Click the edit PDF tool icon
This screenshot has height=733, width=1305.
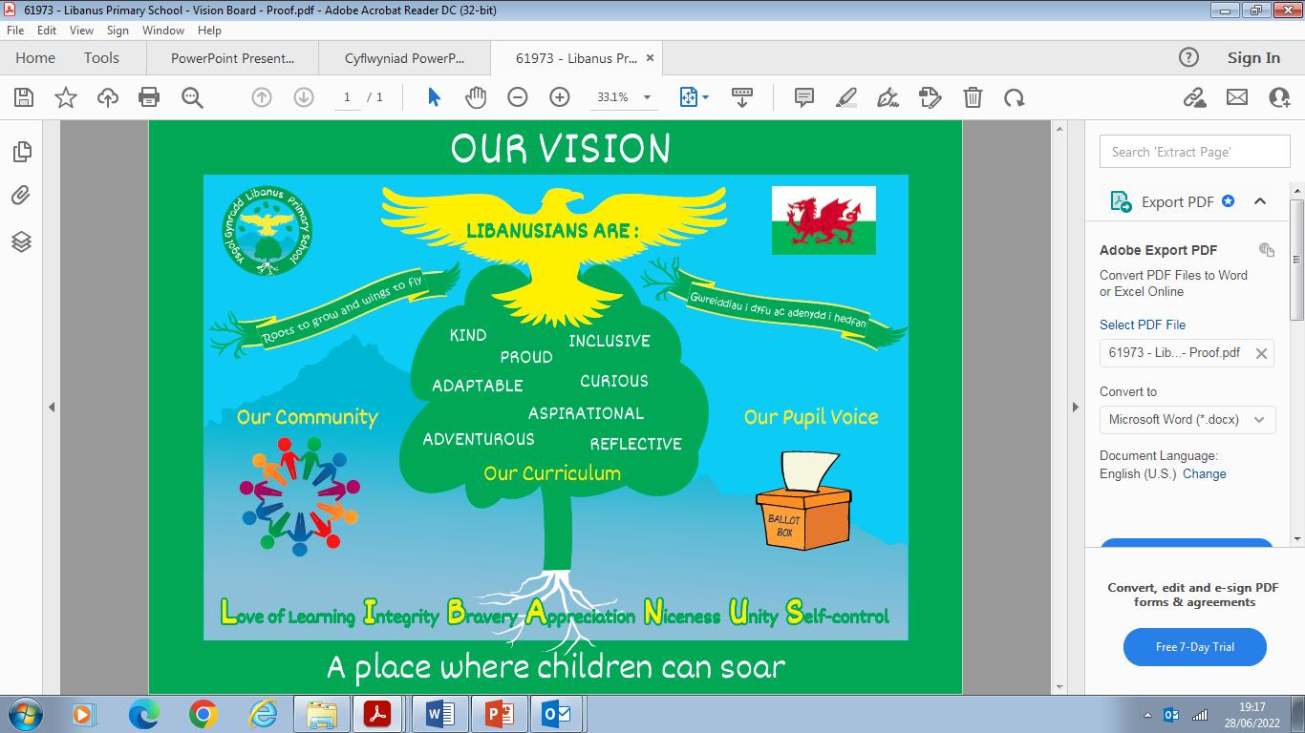(x=931, y=97)
